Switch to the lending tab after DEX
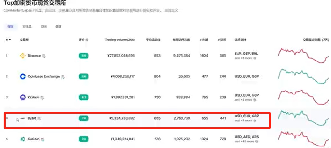Screen dimensions: 331x148 [x=58, y=27]
